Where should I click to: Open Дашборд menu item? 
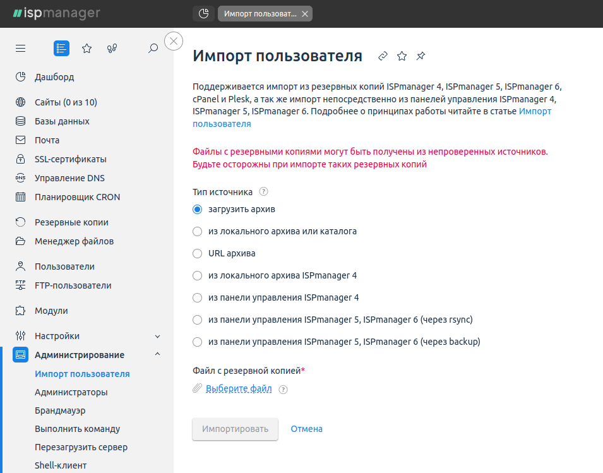(54, 77)
